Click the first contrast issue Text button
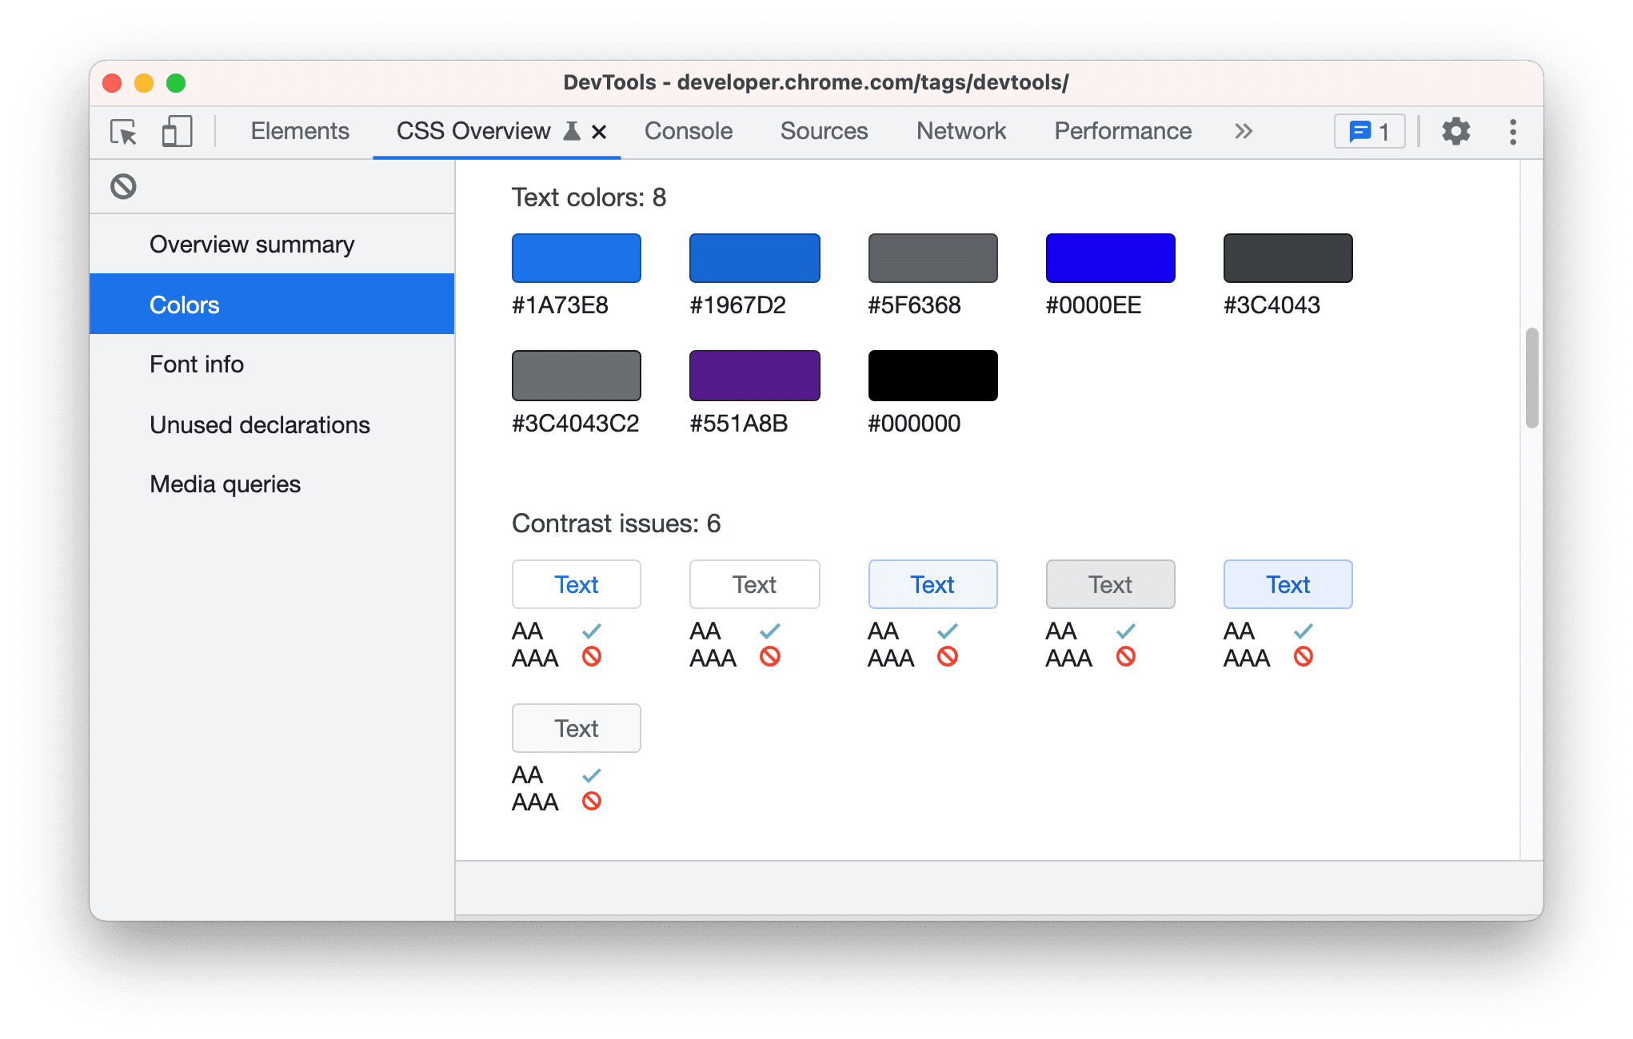This screenshot has height=1039, width=1633. pos(575,583)
